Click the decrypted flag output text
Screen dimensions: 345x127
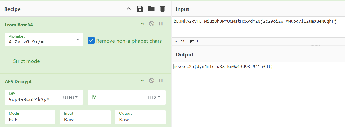[223, 67]
